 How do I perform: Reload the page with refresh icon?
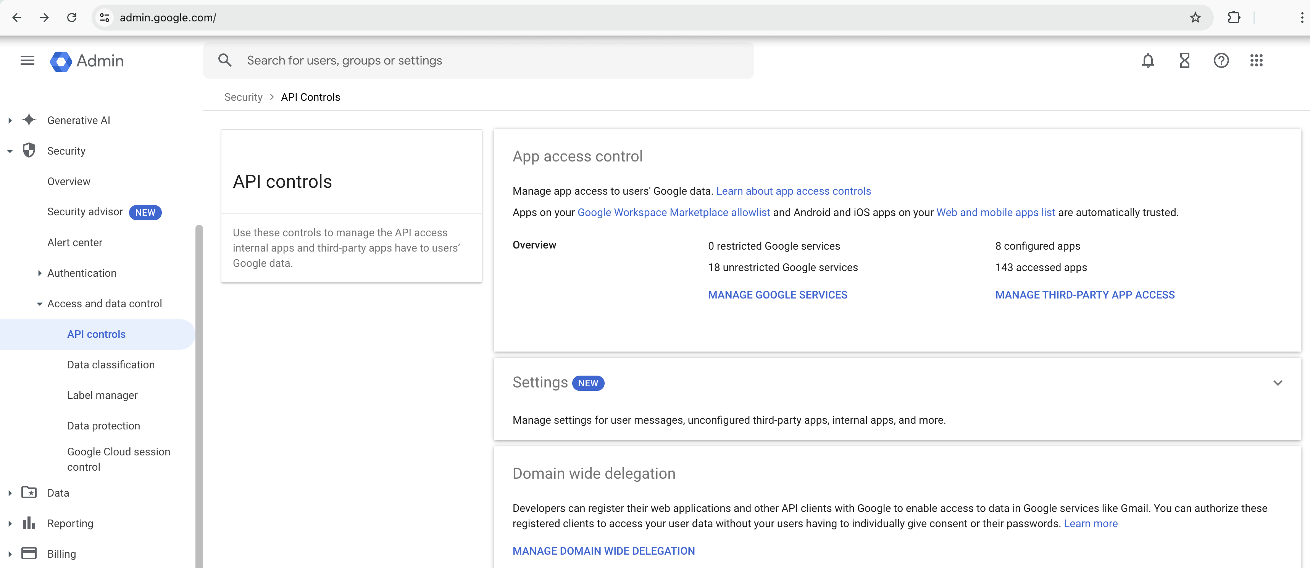coord(72,18)
